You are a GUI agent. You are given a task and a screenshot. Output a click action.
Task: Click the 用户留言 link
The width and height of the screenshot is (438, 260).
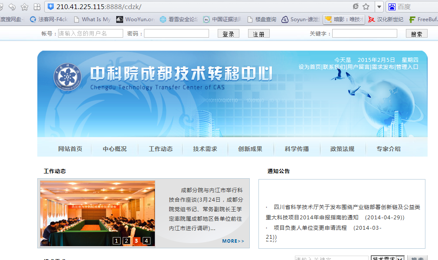358,67
